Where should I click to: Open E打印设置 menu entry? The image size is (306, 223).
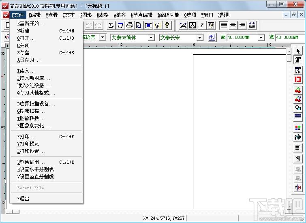47,151
